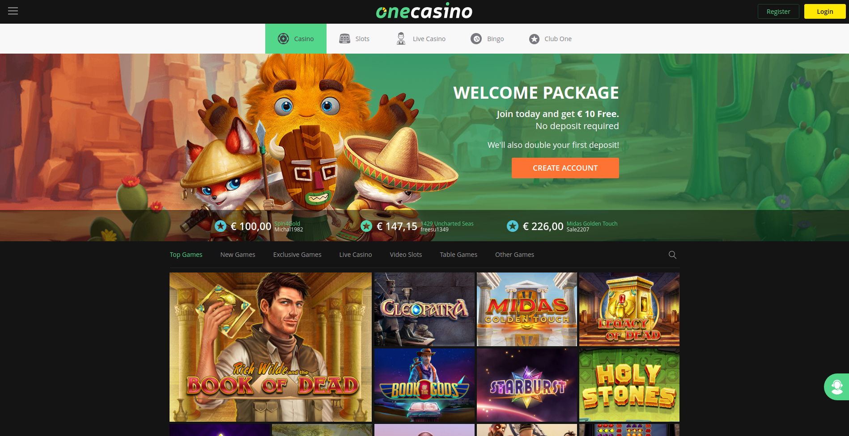Click the yellow Login button
The image size is (849, 436).
click(x=825, y=12)
